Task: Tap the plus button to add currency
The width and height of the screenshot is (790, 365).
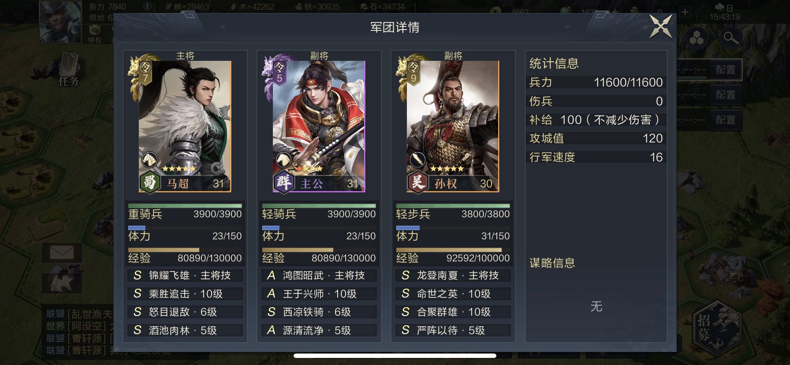Action: coord(685,12)
